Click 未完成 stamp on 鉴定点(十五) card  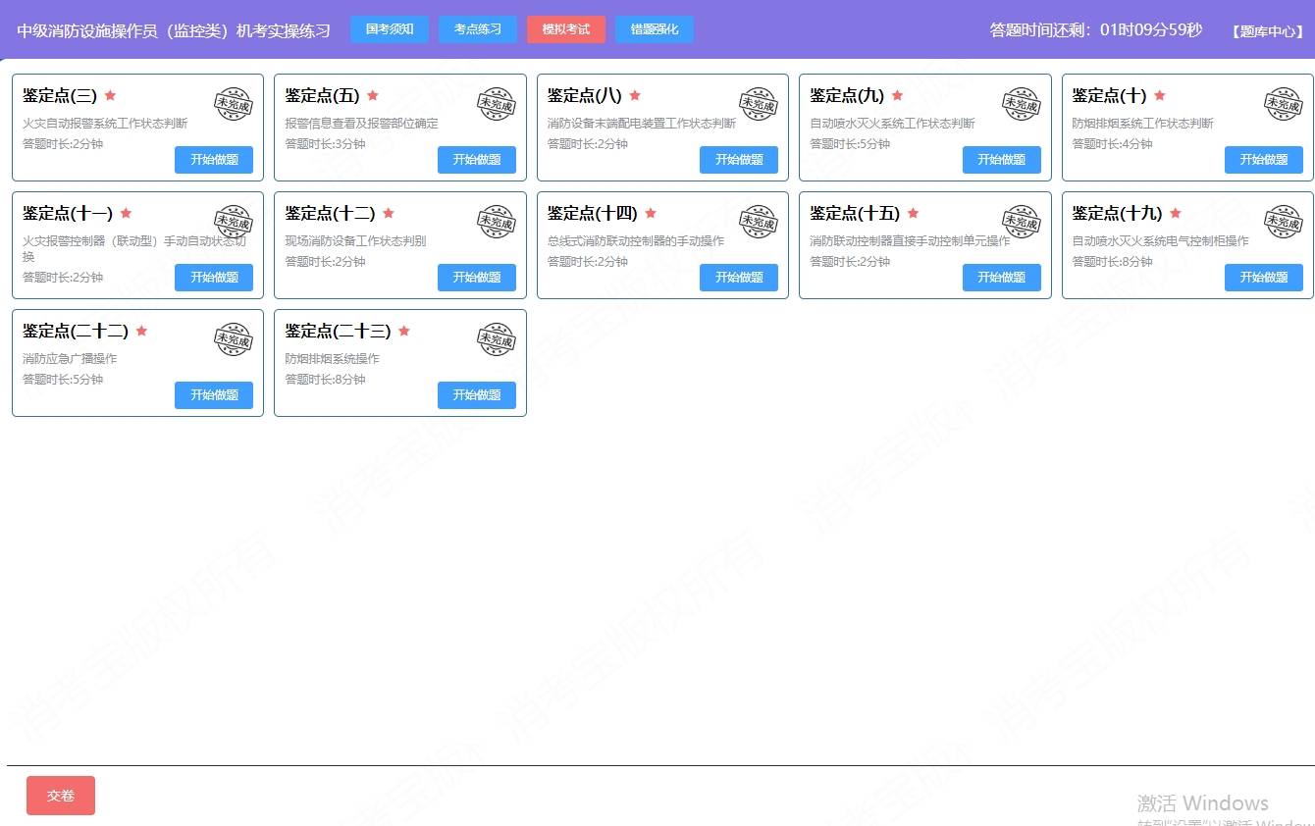pos(1021,222)
